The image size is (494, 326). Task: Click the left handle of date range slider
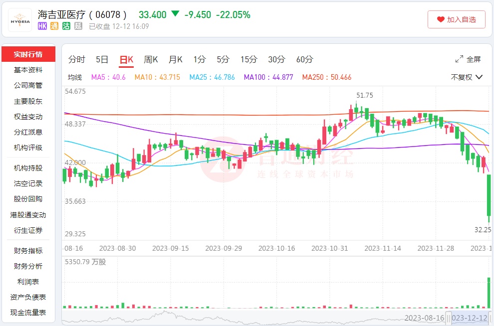[x=448, y=318]
